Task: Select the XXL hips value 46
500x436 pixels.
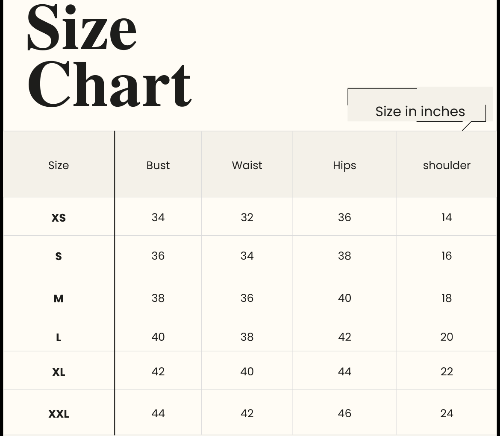Action: tap(344, 413)
